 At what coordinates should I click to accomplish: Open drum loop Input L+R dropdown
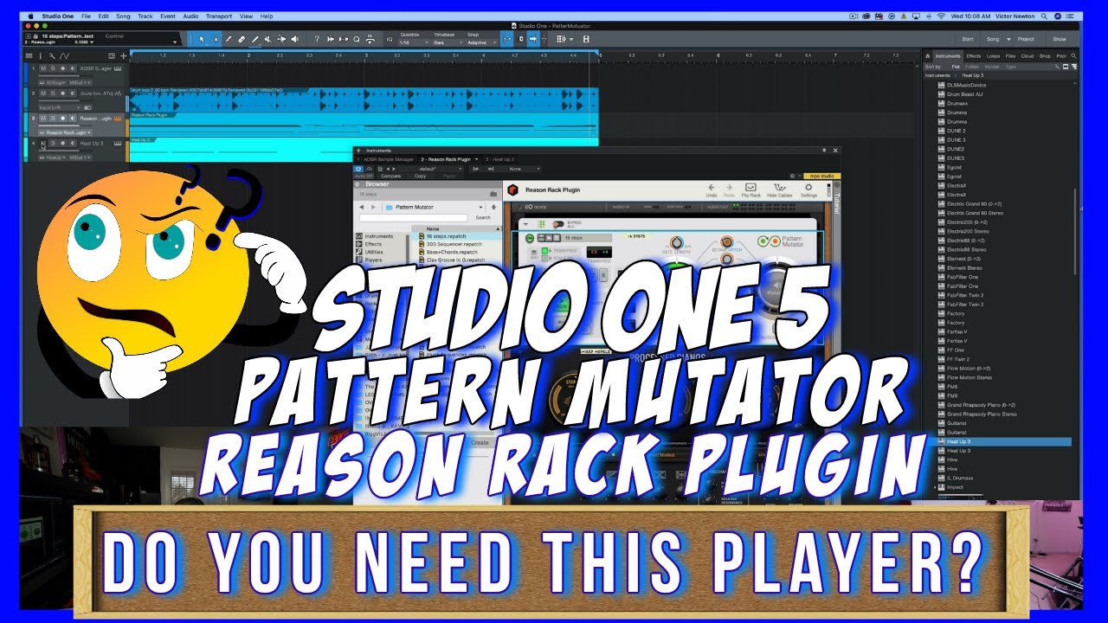point(60,108)
